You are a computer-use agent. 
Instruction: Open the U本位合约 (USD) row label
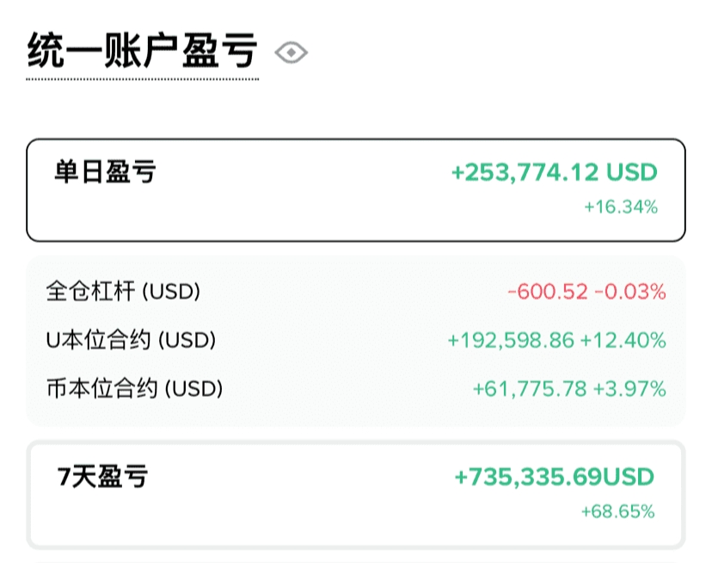coord(131,340)
